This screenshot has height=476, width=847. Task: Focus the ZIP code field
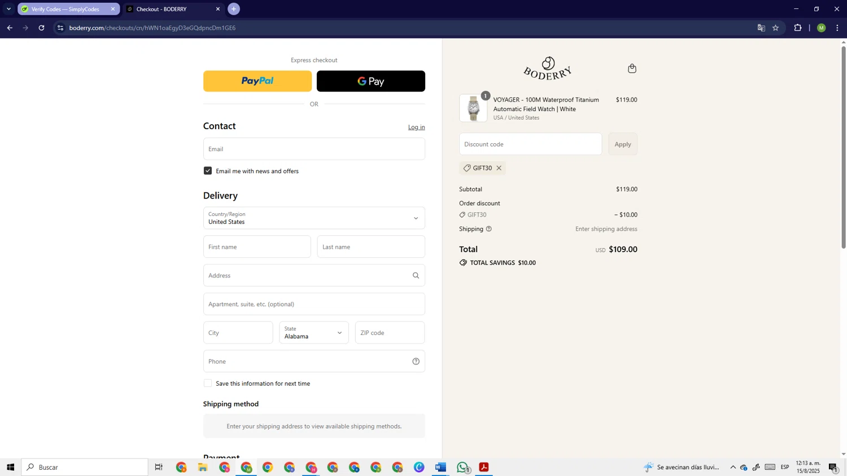click(x=390, y=333)
